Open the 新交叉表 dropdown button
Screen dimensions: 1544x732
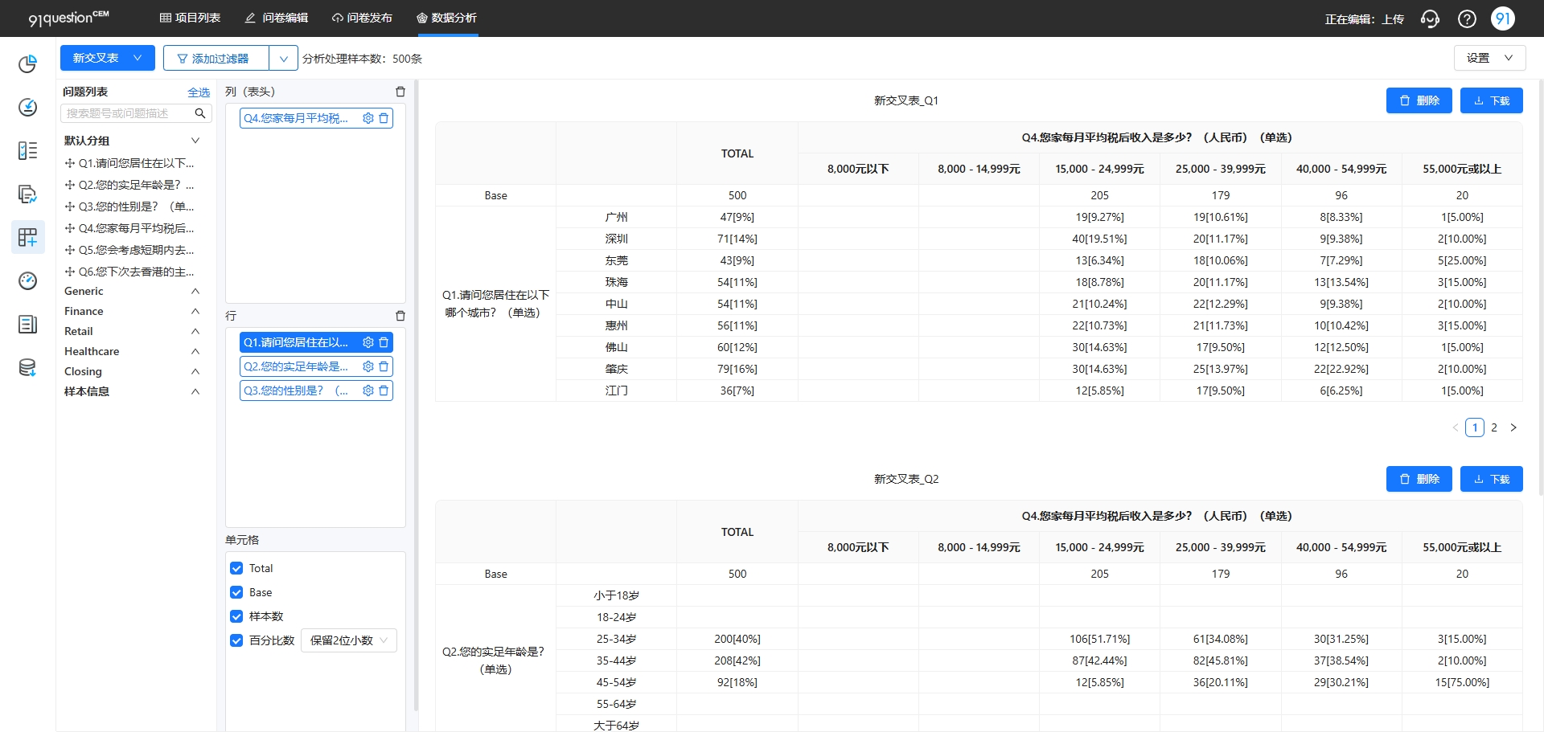click(x=108, y=58)
